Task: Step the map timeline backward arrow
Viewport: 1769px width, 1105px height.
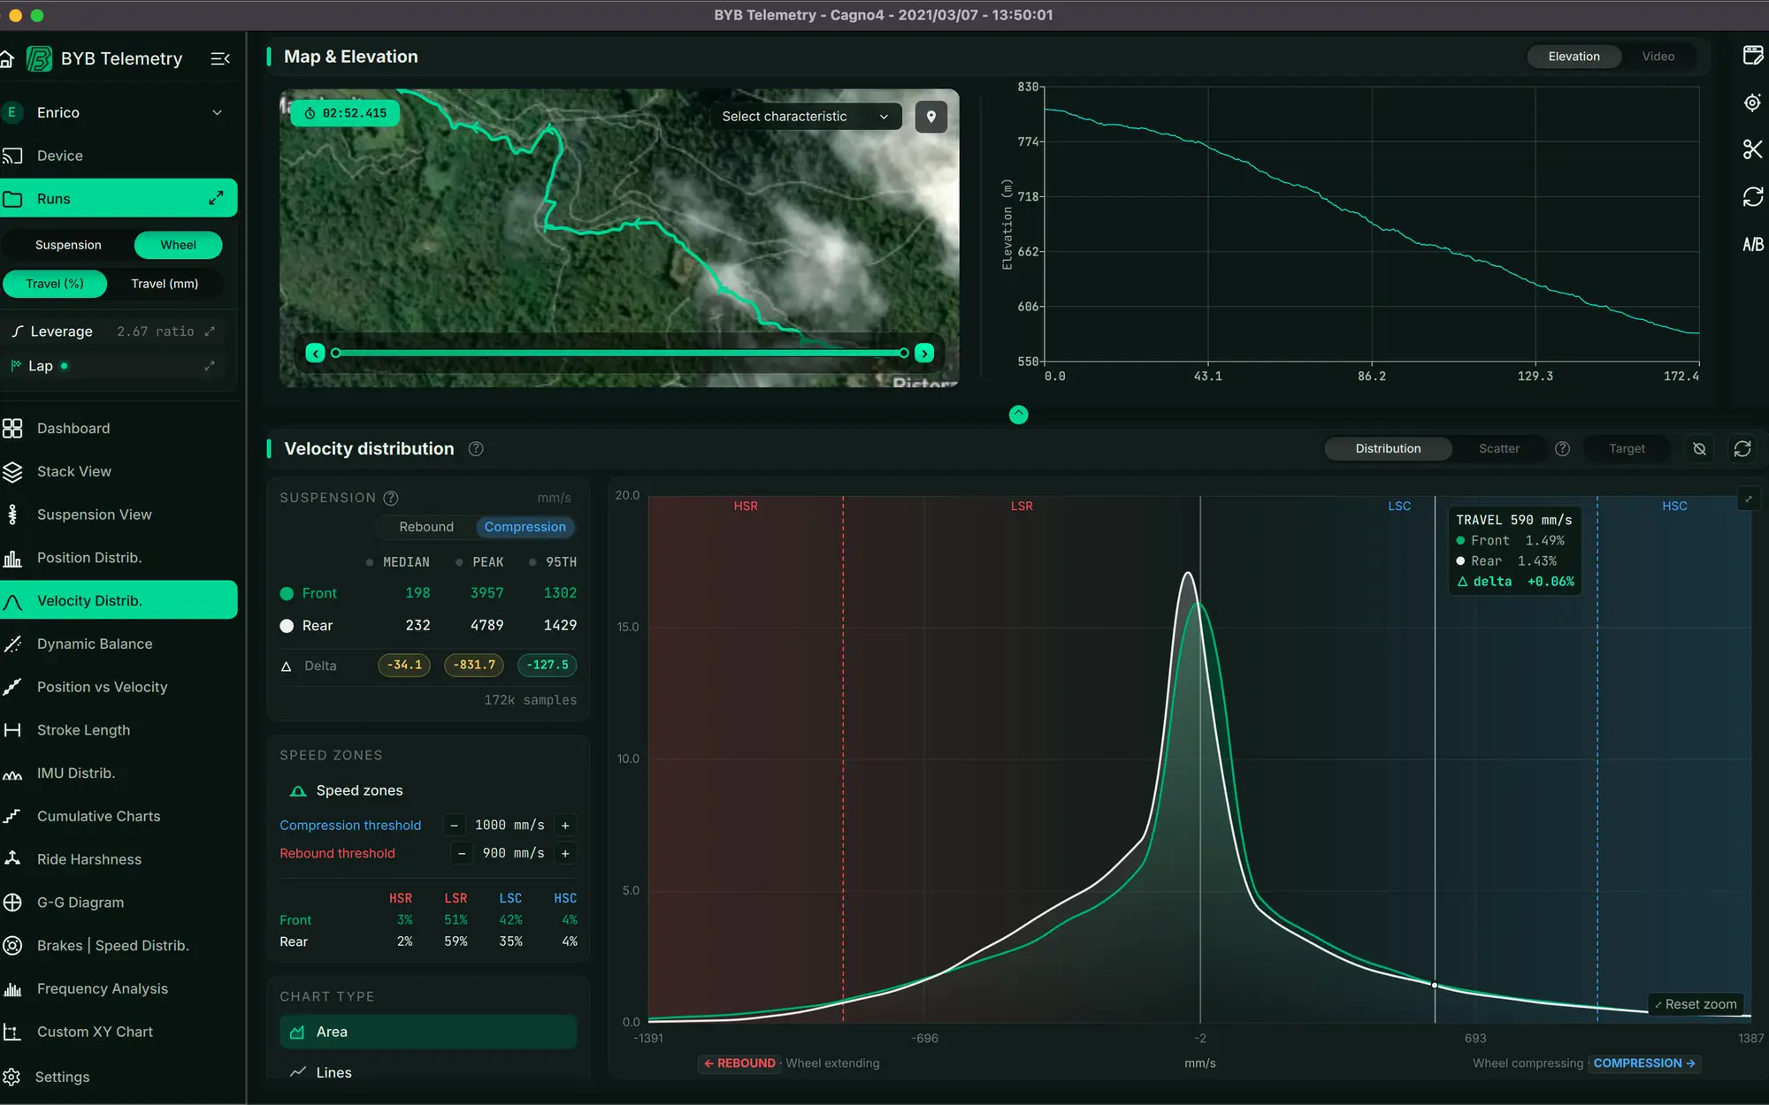Action: click(x=316, y=354)
